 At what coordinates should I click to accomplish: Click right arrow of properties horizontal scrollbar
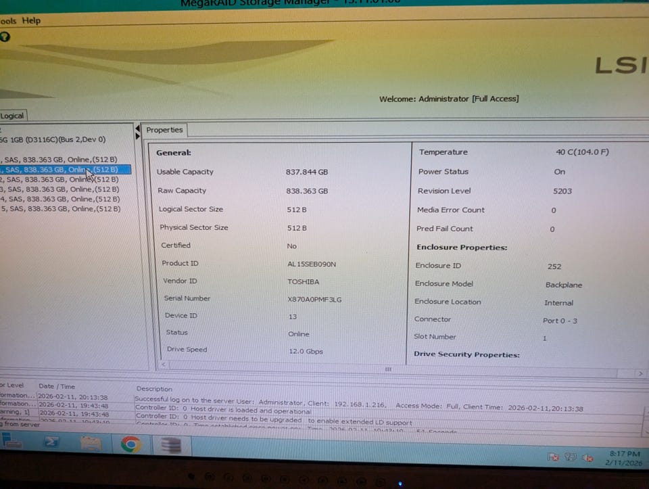pos(640,373)
